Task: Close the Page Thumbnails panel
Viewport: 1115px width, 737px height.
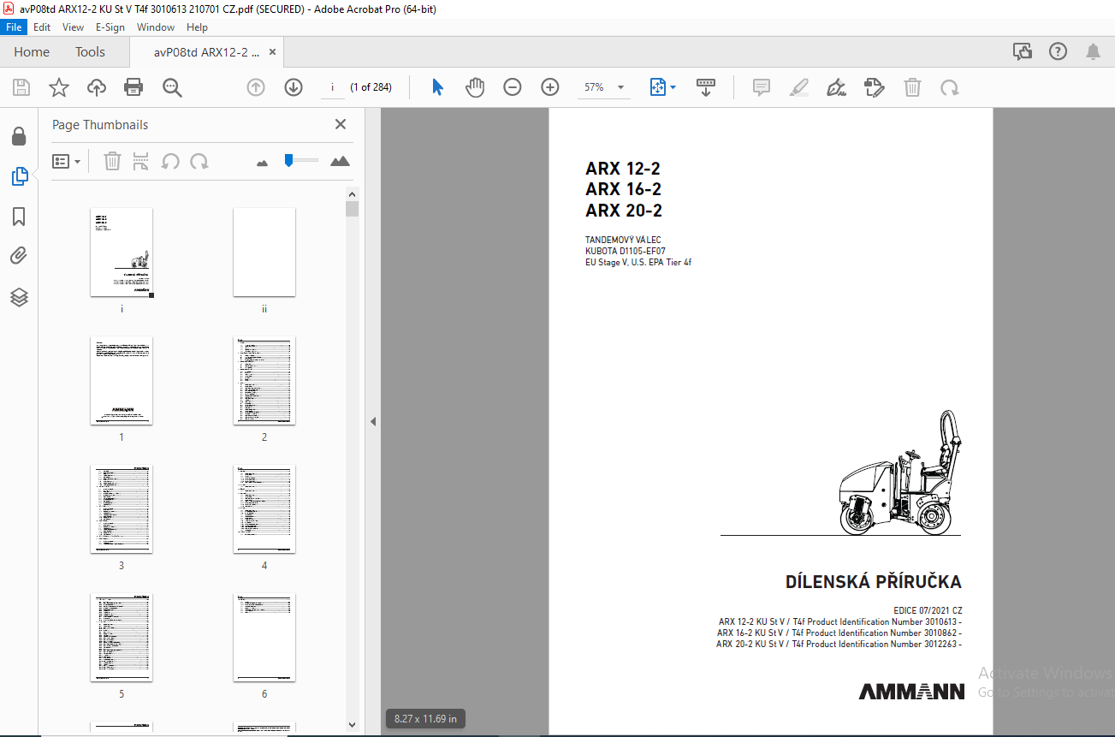Action: coord(341,125)
